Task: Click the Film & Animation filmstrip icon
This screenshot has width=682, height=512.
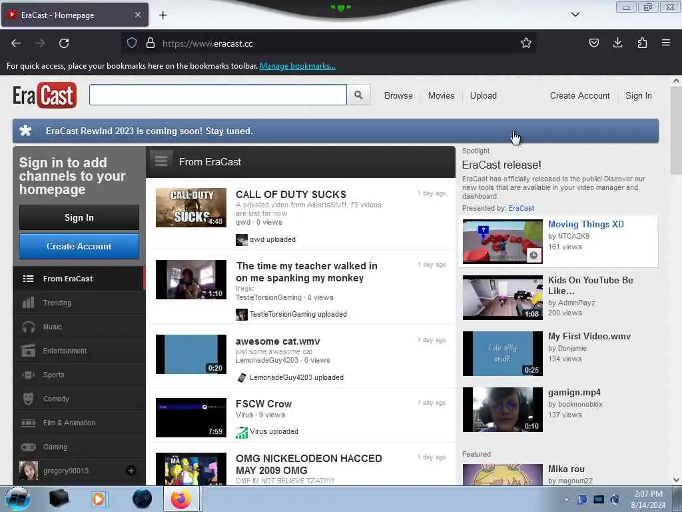Action: point(28,423)
